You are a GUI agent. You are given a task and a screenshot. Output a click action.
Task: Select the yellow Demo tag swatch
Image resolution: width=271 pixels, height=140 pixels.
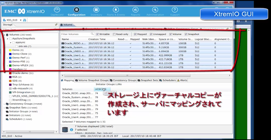(x=10, y=50)
